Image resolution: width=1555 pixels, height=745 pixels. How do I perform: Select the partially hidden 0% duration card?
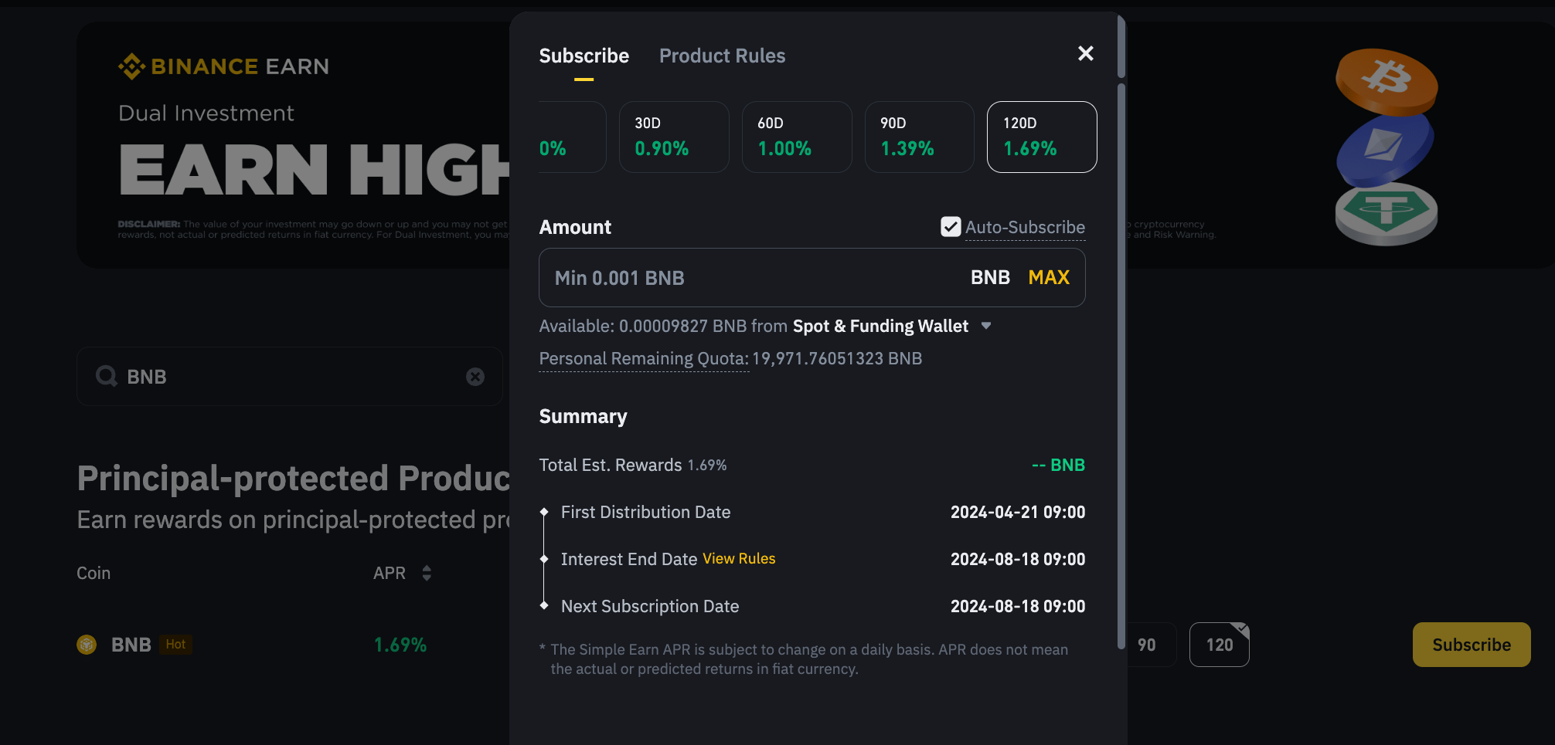point(572,137)
